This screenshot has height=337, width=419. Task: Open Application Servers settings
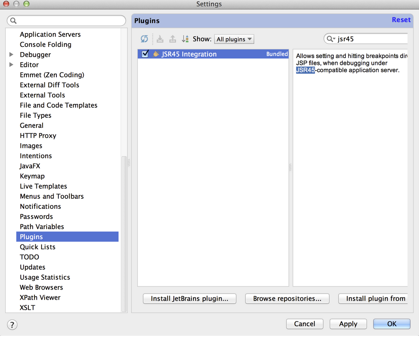pos(50,34)
